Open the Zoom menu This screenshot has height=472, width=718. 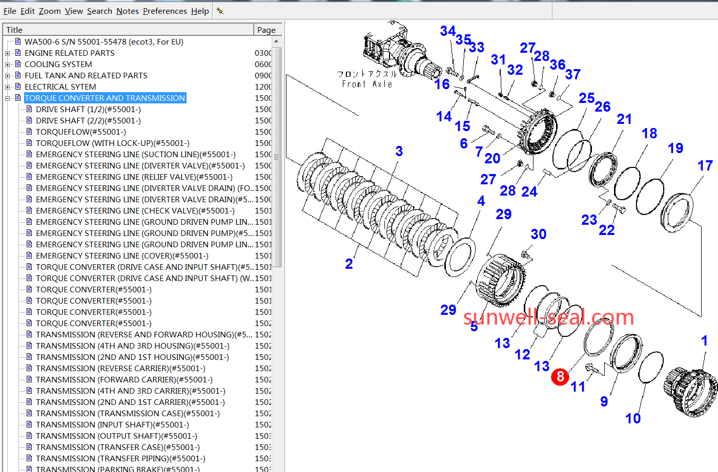(x=50, y=11)
